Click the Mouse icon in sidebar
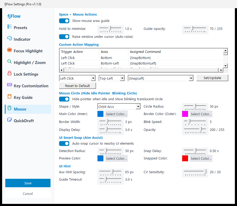The image size is (237, 206). 9,108
